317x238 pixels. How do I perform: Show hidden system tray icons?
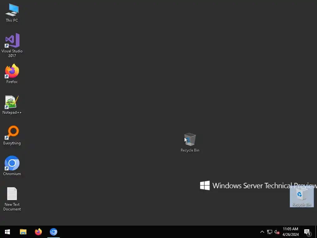coord(262,232)
